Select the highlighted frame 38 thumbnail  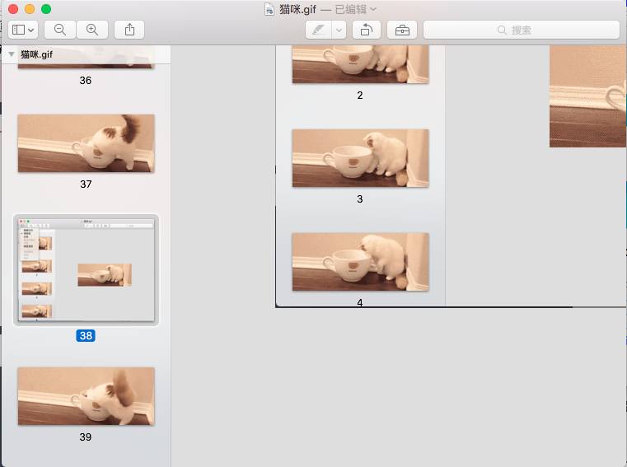click(86, 270)
